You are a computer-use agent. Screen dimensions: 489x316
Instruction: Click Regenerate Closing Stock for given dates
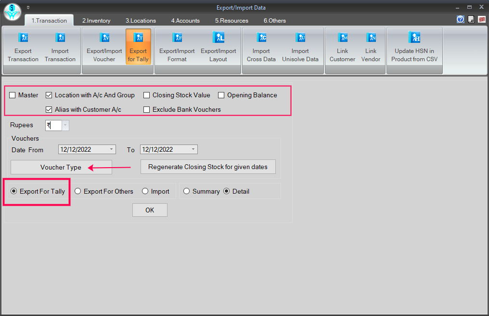(x=208, y=167)
